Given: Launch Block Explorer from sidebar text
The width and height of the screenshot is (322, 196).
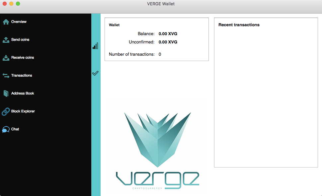Looking at the screenshot, I should [23, 111].
